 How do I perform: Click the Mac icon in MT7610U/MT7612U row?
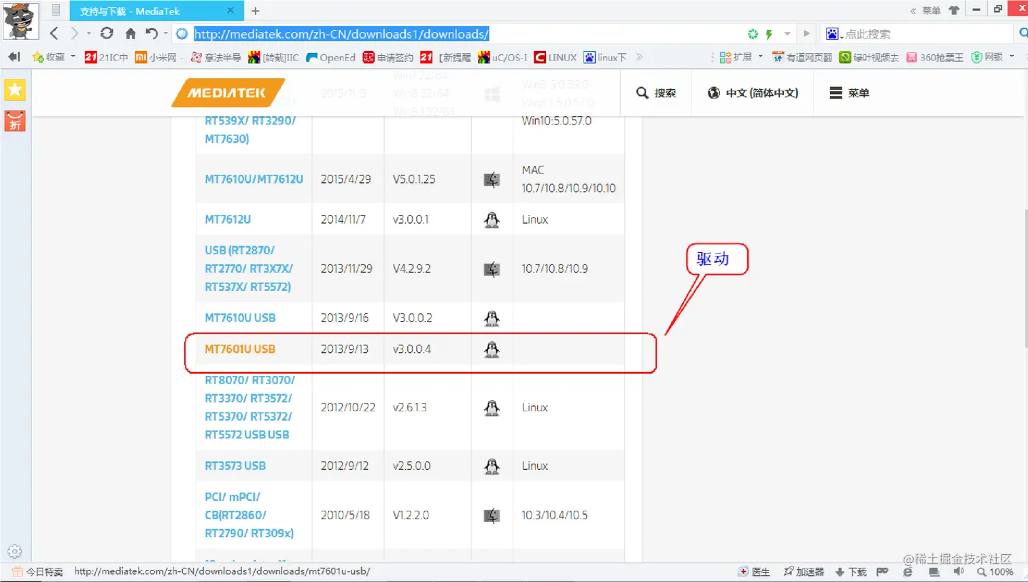pyautogui.click(x=492, y=179)
